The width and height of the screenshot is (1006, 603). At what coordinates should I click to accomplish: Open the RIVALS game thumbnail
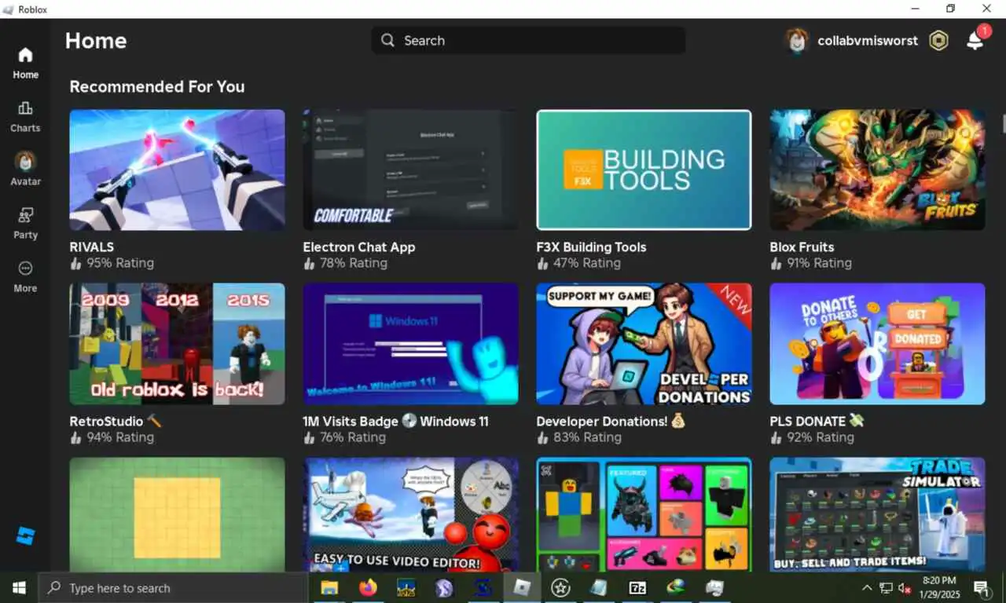click(177, 170)
